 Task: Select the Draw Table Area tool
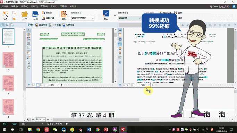pyautogui.click(x=29, y=43)
